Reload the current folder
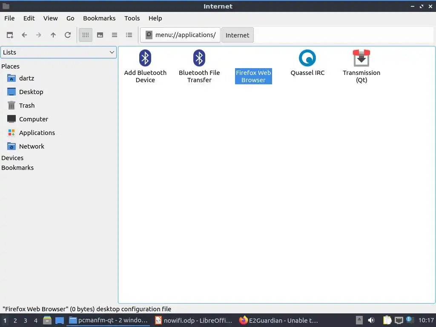Screen dimensions: 436x327 pos(68,35)
